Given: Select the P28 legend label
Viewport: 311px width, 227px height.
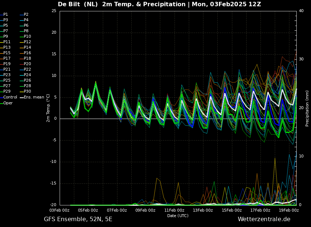Looking at the screenshot, I should 27,86.
